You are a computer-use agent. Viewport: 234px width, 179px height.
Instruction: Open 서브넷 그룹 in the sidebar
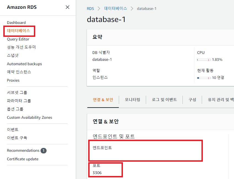[x=17, y=92]
